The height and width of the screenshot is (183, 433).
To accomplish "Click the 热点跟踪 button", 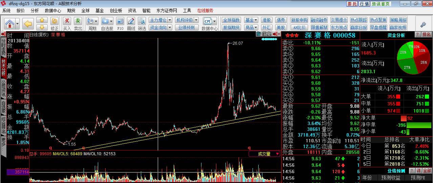I will pos(359,20).
